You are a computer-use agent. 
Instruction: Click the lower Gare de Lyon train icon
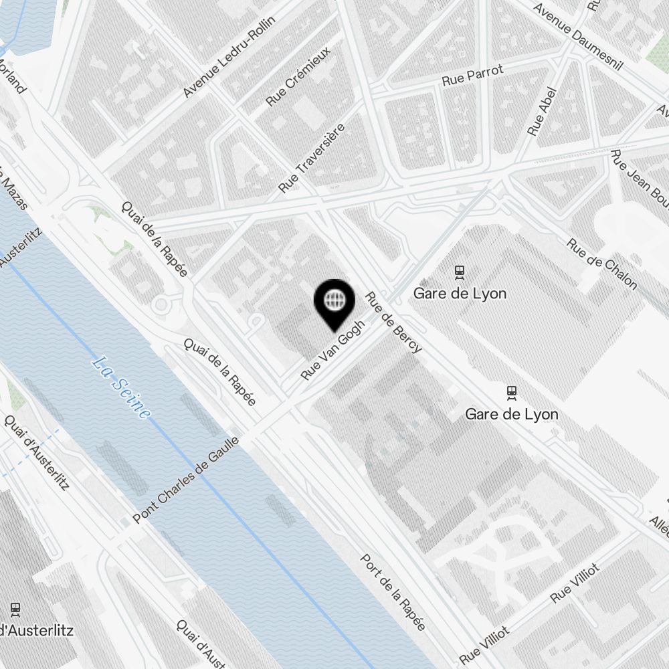point(512,393)
